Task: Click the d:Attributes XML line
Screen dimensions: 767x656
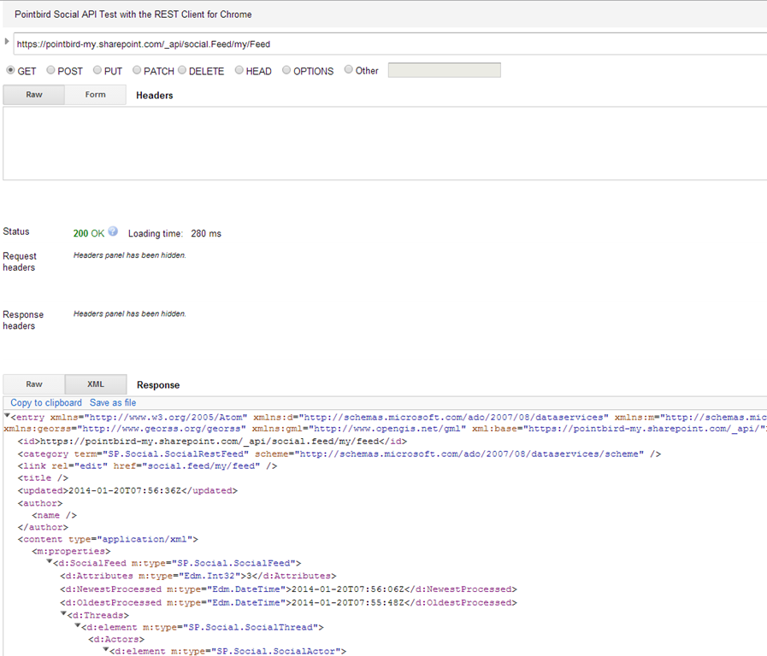Action: point(198,577)
